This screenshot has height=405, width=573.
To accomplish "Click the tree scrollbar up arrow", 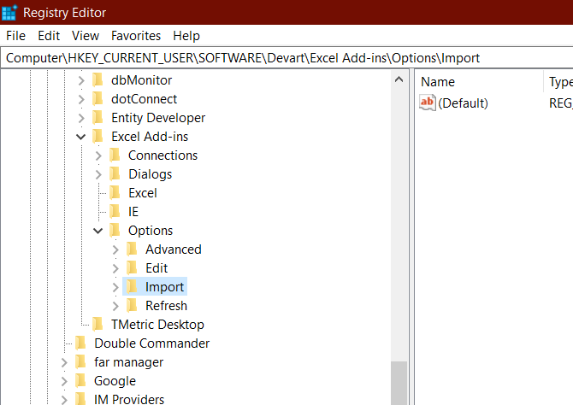I will tap(399, 79).
